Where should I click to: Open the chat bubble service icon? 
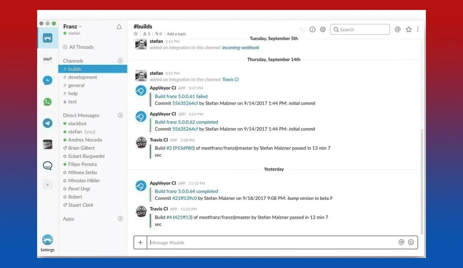click(48, 166)
